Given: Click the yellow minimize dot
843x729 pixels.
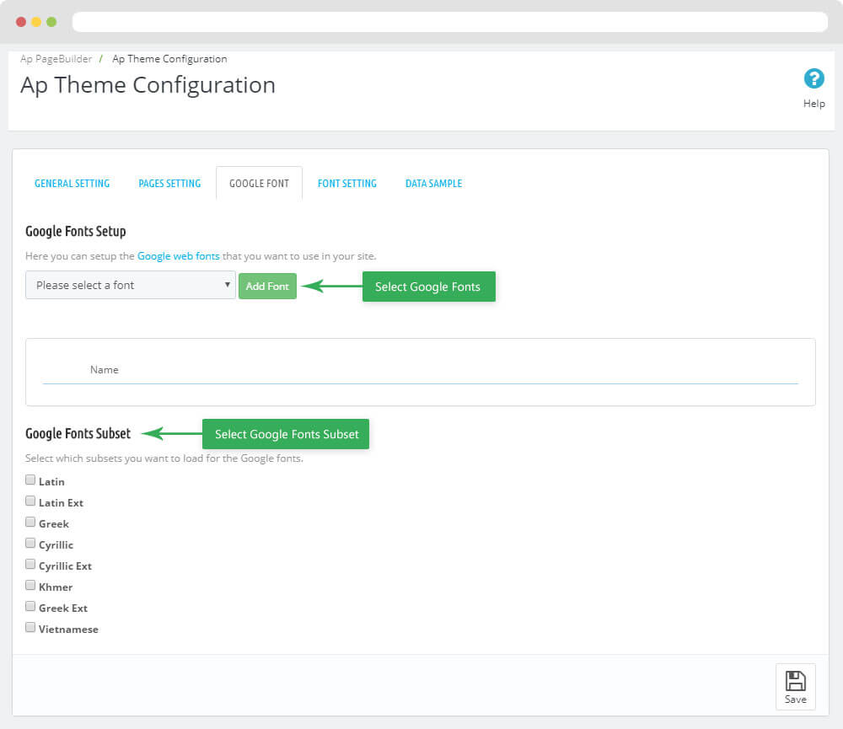Looking at the screenshot, I should [36, 22].
